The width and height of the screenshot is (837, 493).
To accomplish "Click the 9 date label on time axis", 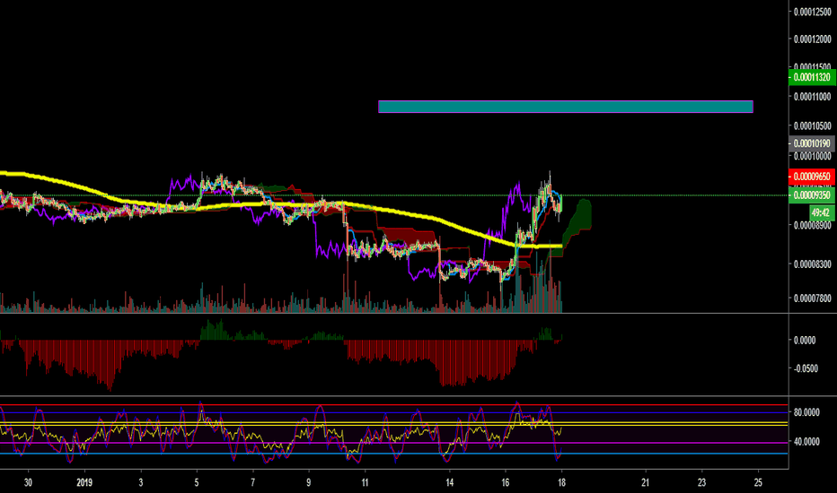I will click(309, 483).
